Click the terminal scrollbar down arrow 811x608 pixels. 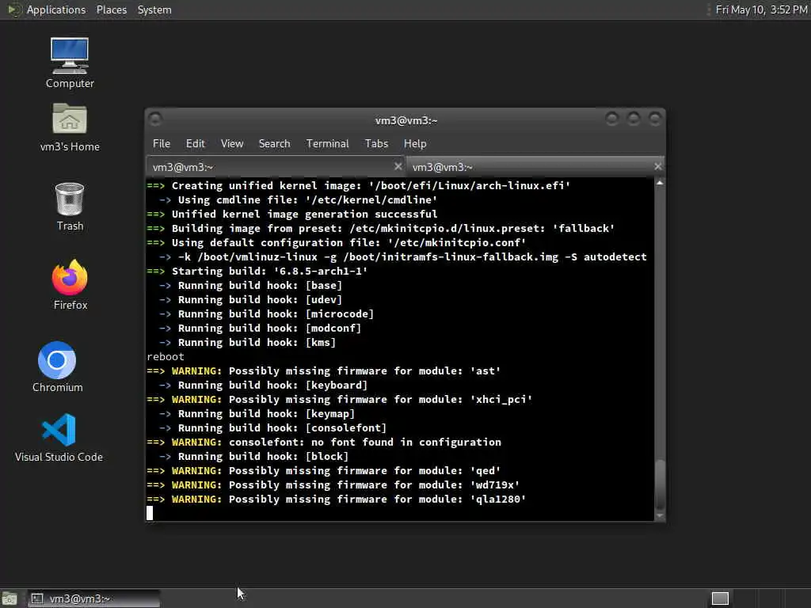point(660,515)
